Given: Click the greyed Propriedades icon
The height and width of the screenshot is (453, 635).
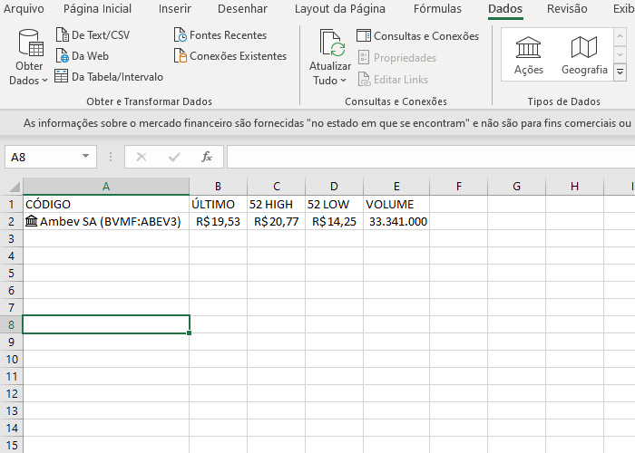Looking at the screenshot, I should pos(364,58).
